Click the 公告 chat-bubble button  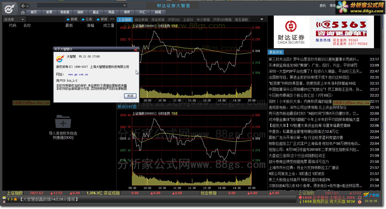point(87,19)
